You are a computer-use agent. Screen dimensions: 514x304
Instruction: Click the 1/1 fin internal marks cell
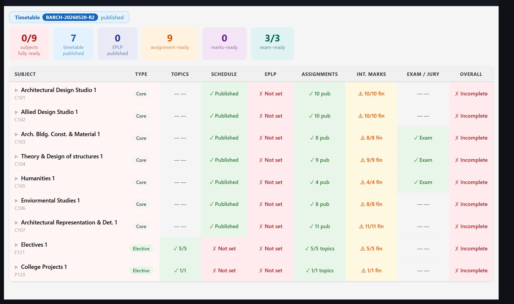tap(371, 270)
